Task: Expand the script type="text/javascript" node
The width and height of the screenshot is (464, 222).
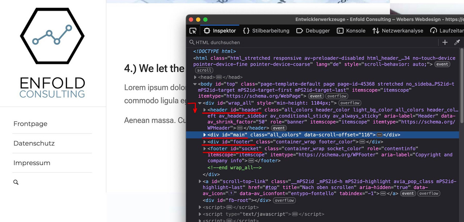Action: (x=200, y=214)
